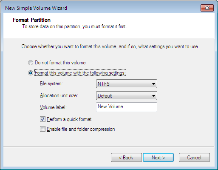Open the File system NTFS dropdown

pos(127,84)
